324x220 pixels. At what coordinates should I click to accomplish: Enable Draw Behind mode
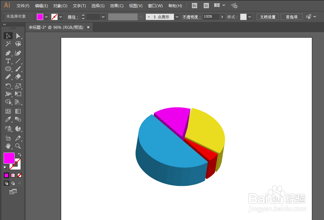[x=13, y=183]
